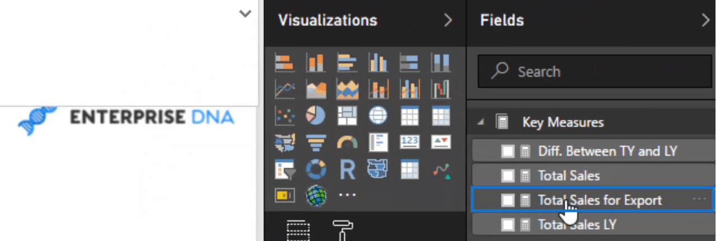This screenshot has width=716, height=241.
Task: Open the dropdown chevron above the logo
Action: tap(245, 14)
